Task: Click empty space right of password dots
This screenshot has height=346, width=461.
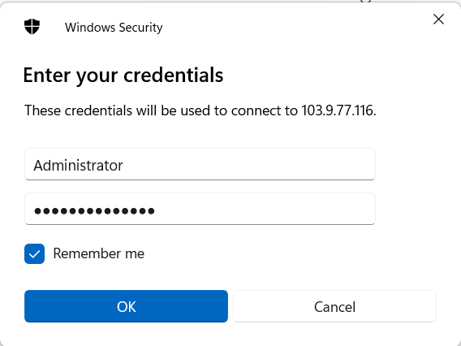Action: (265, 210)
